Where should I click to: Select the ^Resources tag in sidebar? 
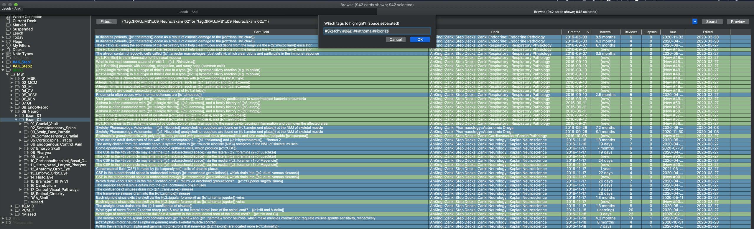22,223
